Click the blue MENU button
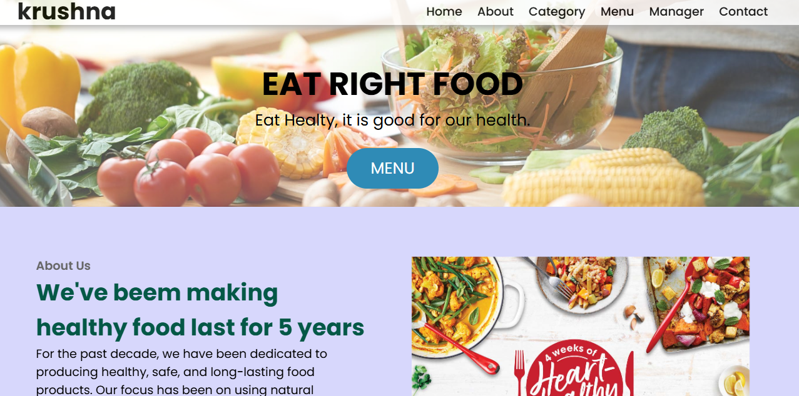 [x=392, y=168]
